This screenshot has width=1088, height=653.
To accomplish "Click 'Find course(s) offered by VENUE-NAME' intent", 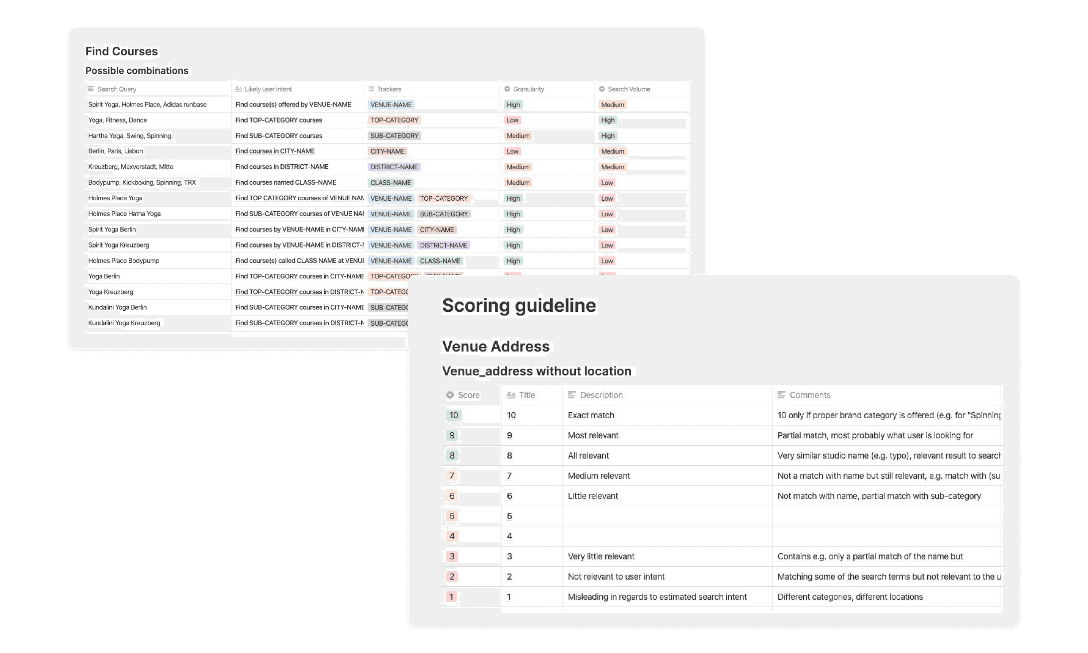I will coord(293,104).
